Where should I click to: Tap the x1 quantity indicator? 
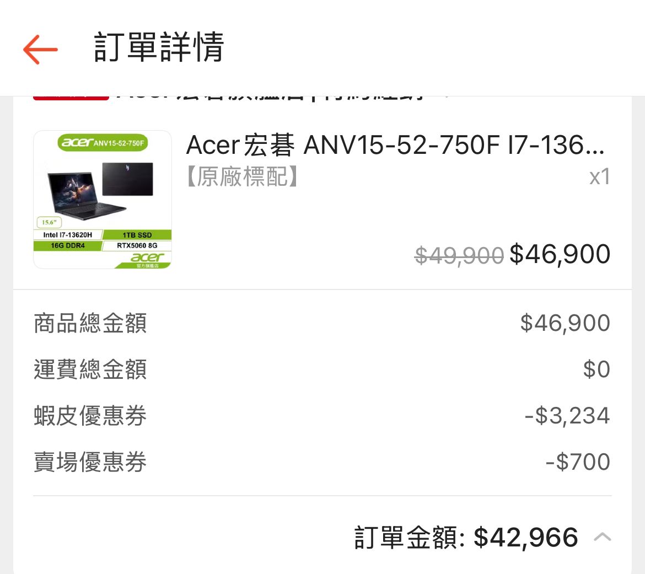click(x=599, y=177)
